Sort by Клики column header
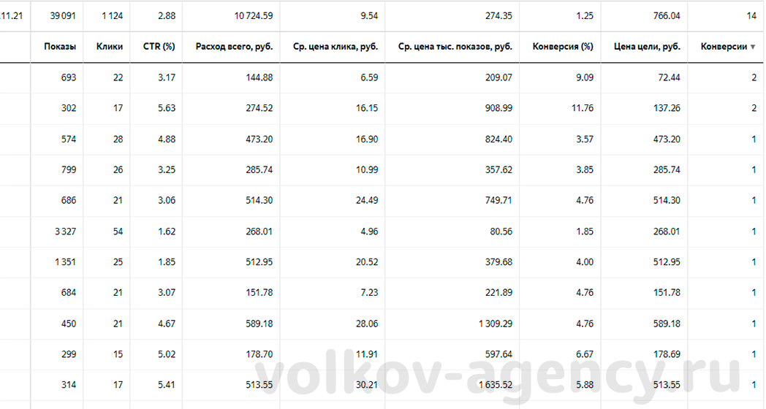This screenshot has height=409, width=766. pyautogui.click(x=110, y=47)
